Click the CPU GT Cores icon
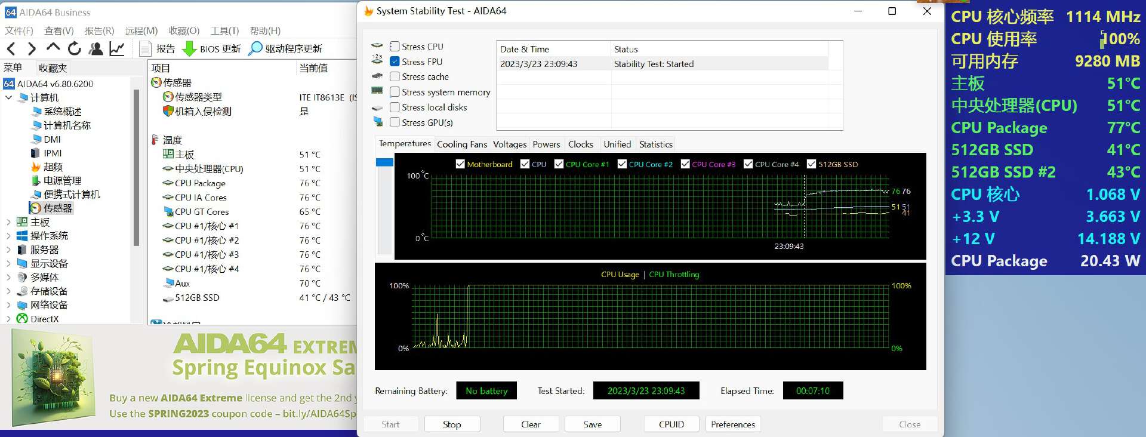The height and width of the screenshot is (437, 1146). pos(168,211)
